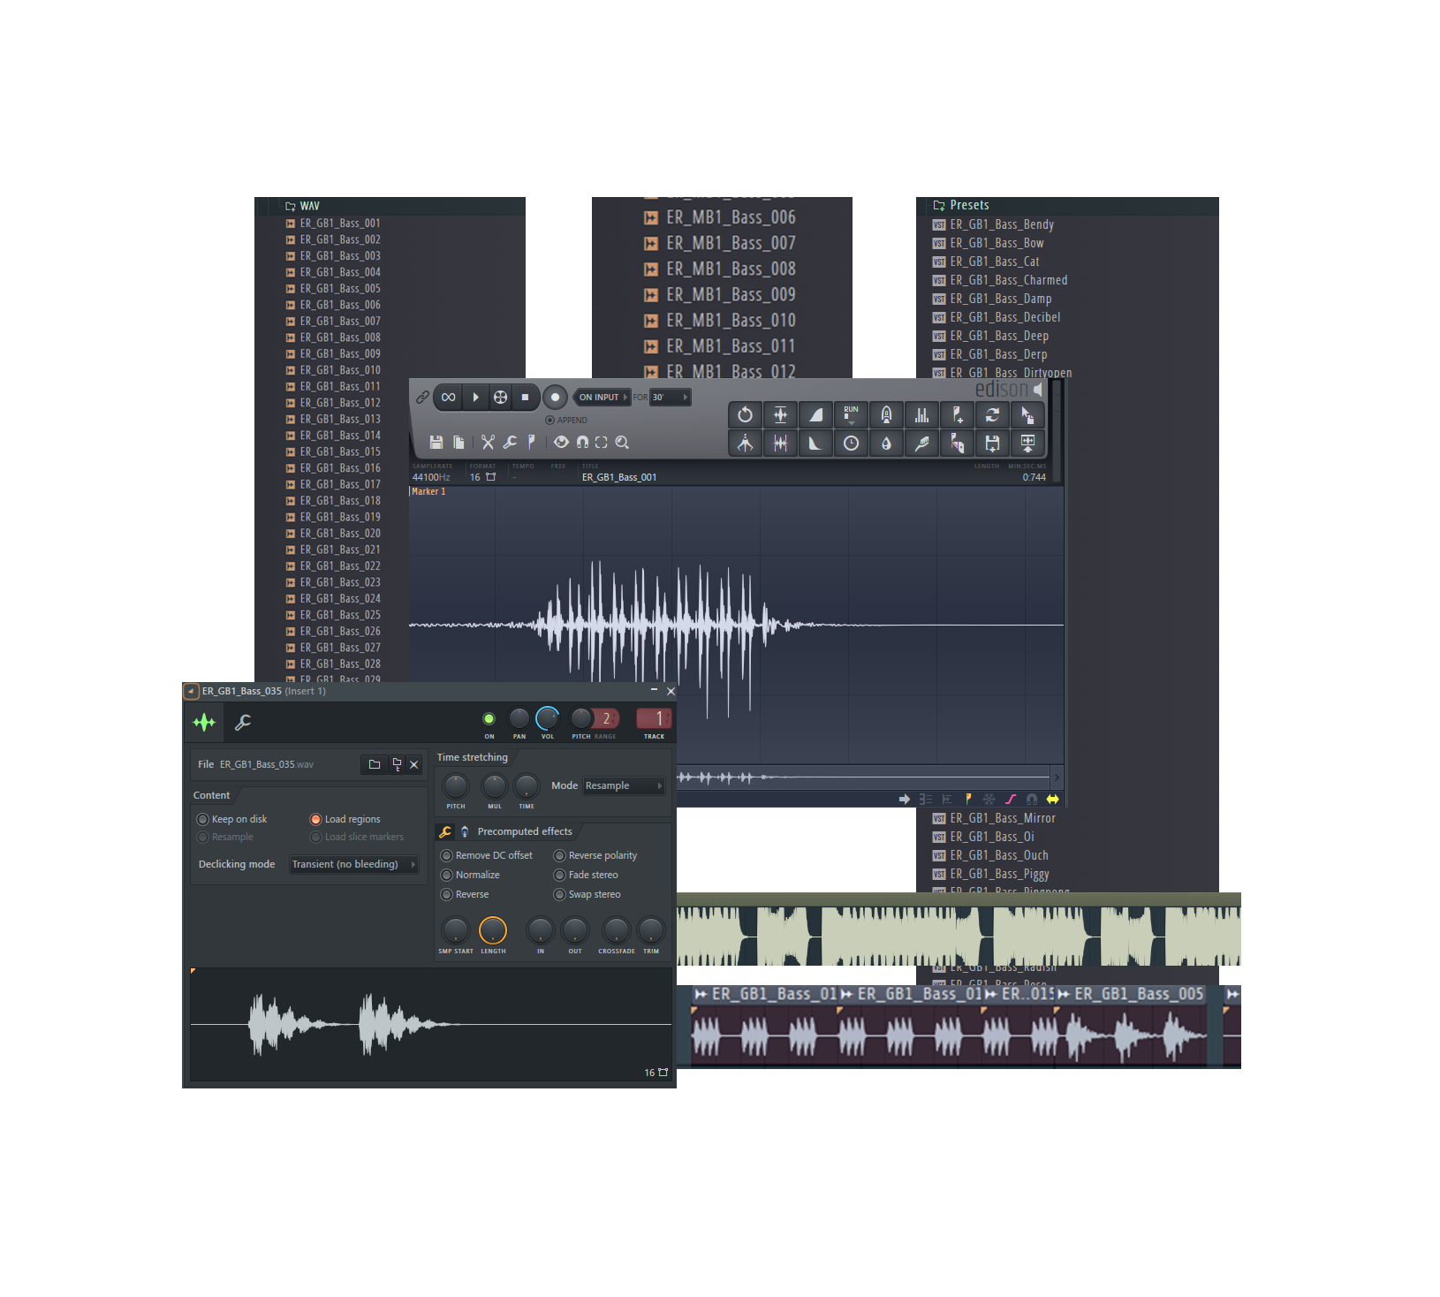The image size is (1440, 1297).
Task: Click the ER_GB1_Bass_005 clip in playlist
Action: point(1138,994)
